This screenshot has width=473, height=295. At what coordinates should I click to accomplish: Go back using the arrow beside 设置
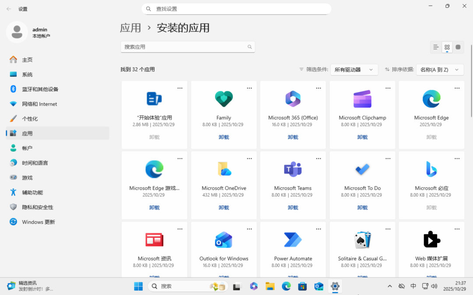(x=9, y=9)
